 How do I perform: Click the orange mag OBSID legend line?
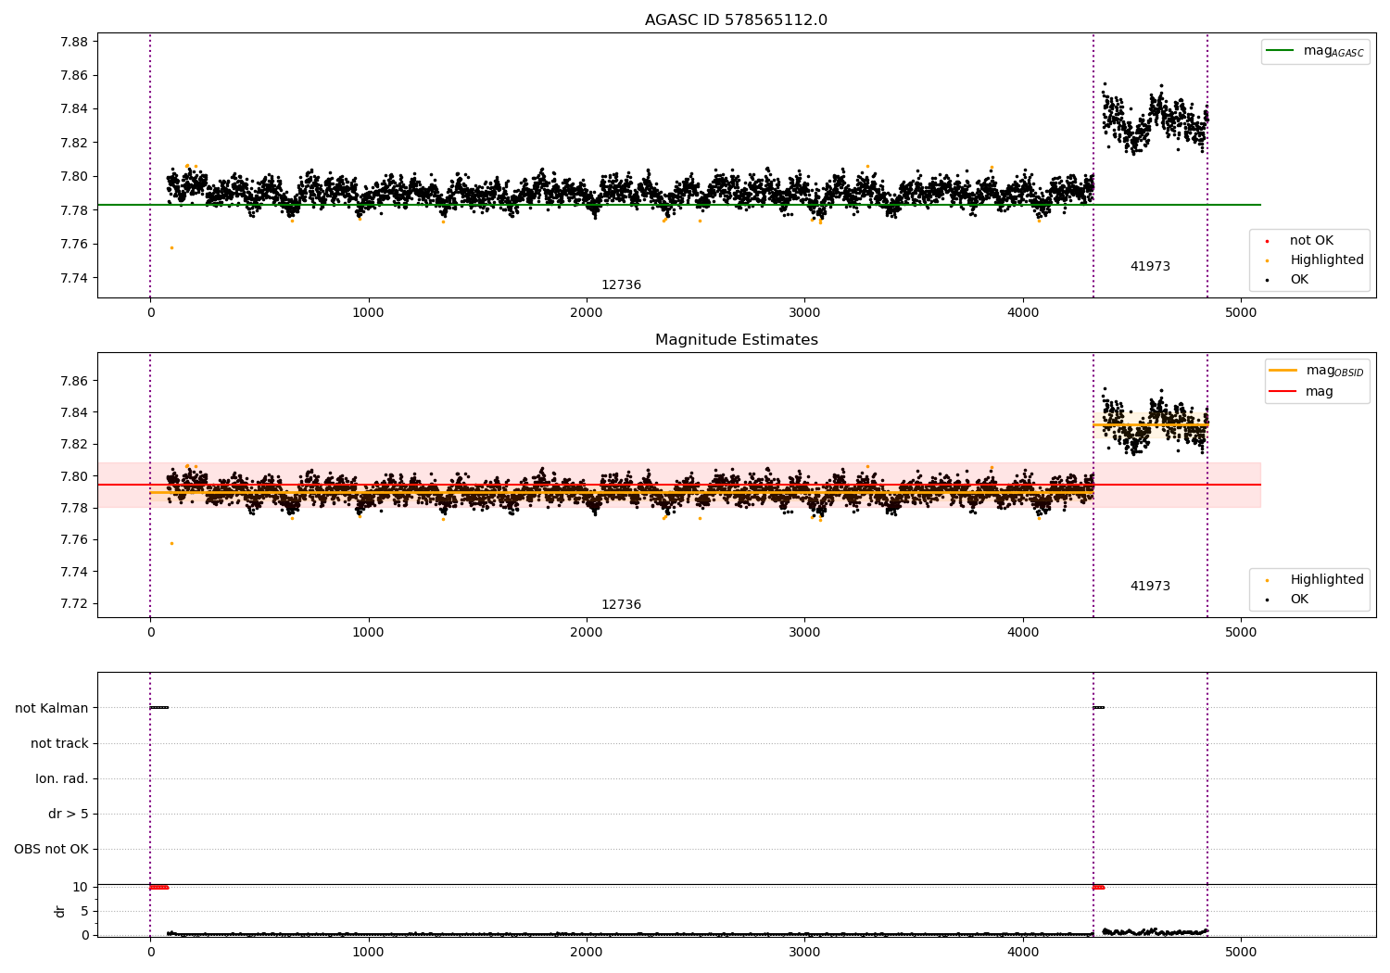tap(1283, 371)
